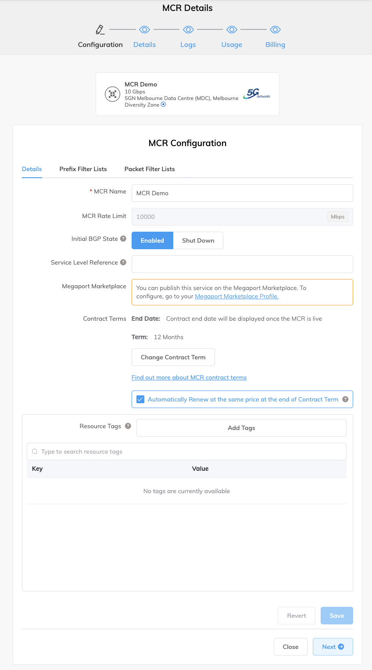Switch to Prefix Filter Lists tab
The image size is (372, 670).
click(x=83, y=169)
